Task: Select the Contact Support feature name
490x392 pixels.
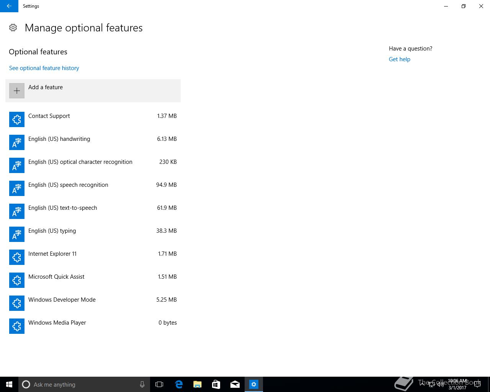Action: (49, 116)
